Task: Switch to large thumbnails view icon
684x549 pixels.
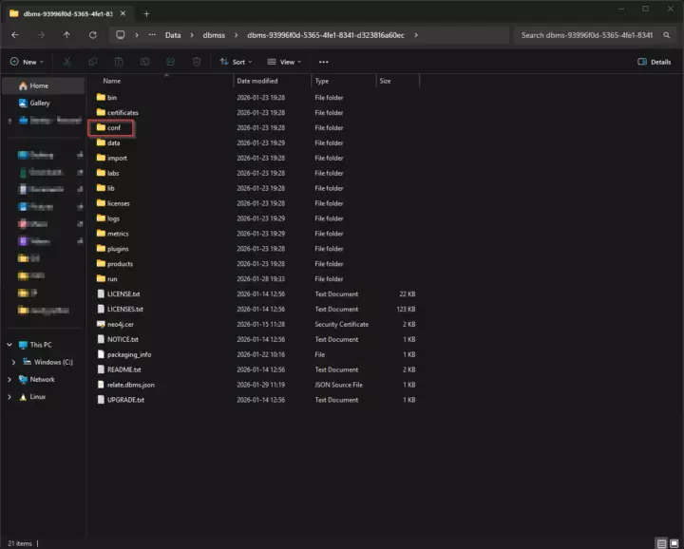Action: click(x=675, y=543)
